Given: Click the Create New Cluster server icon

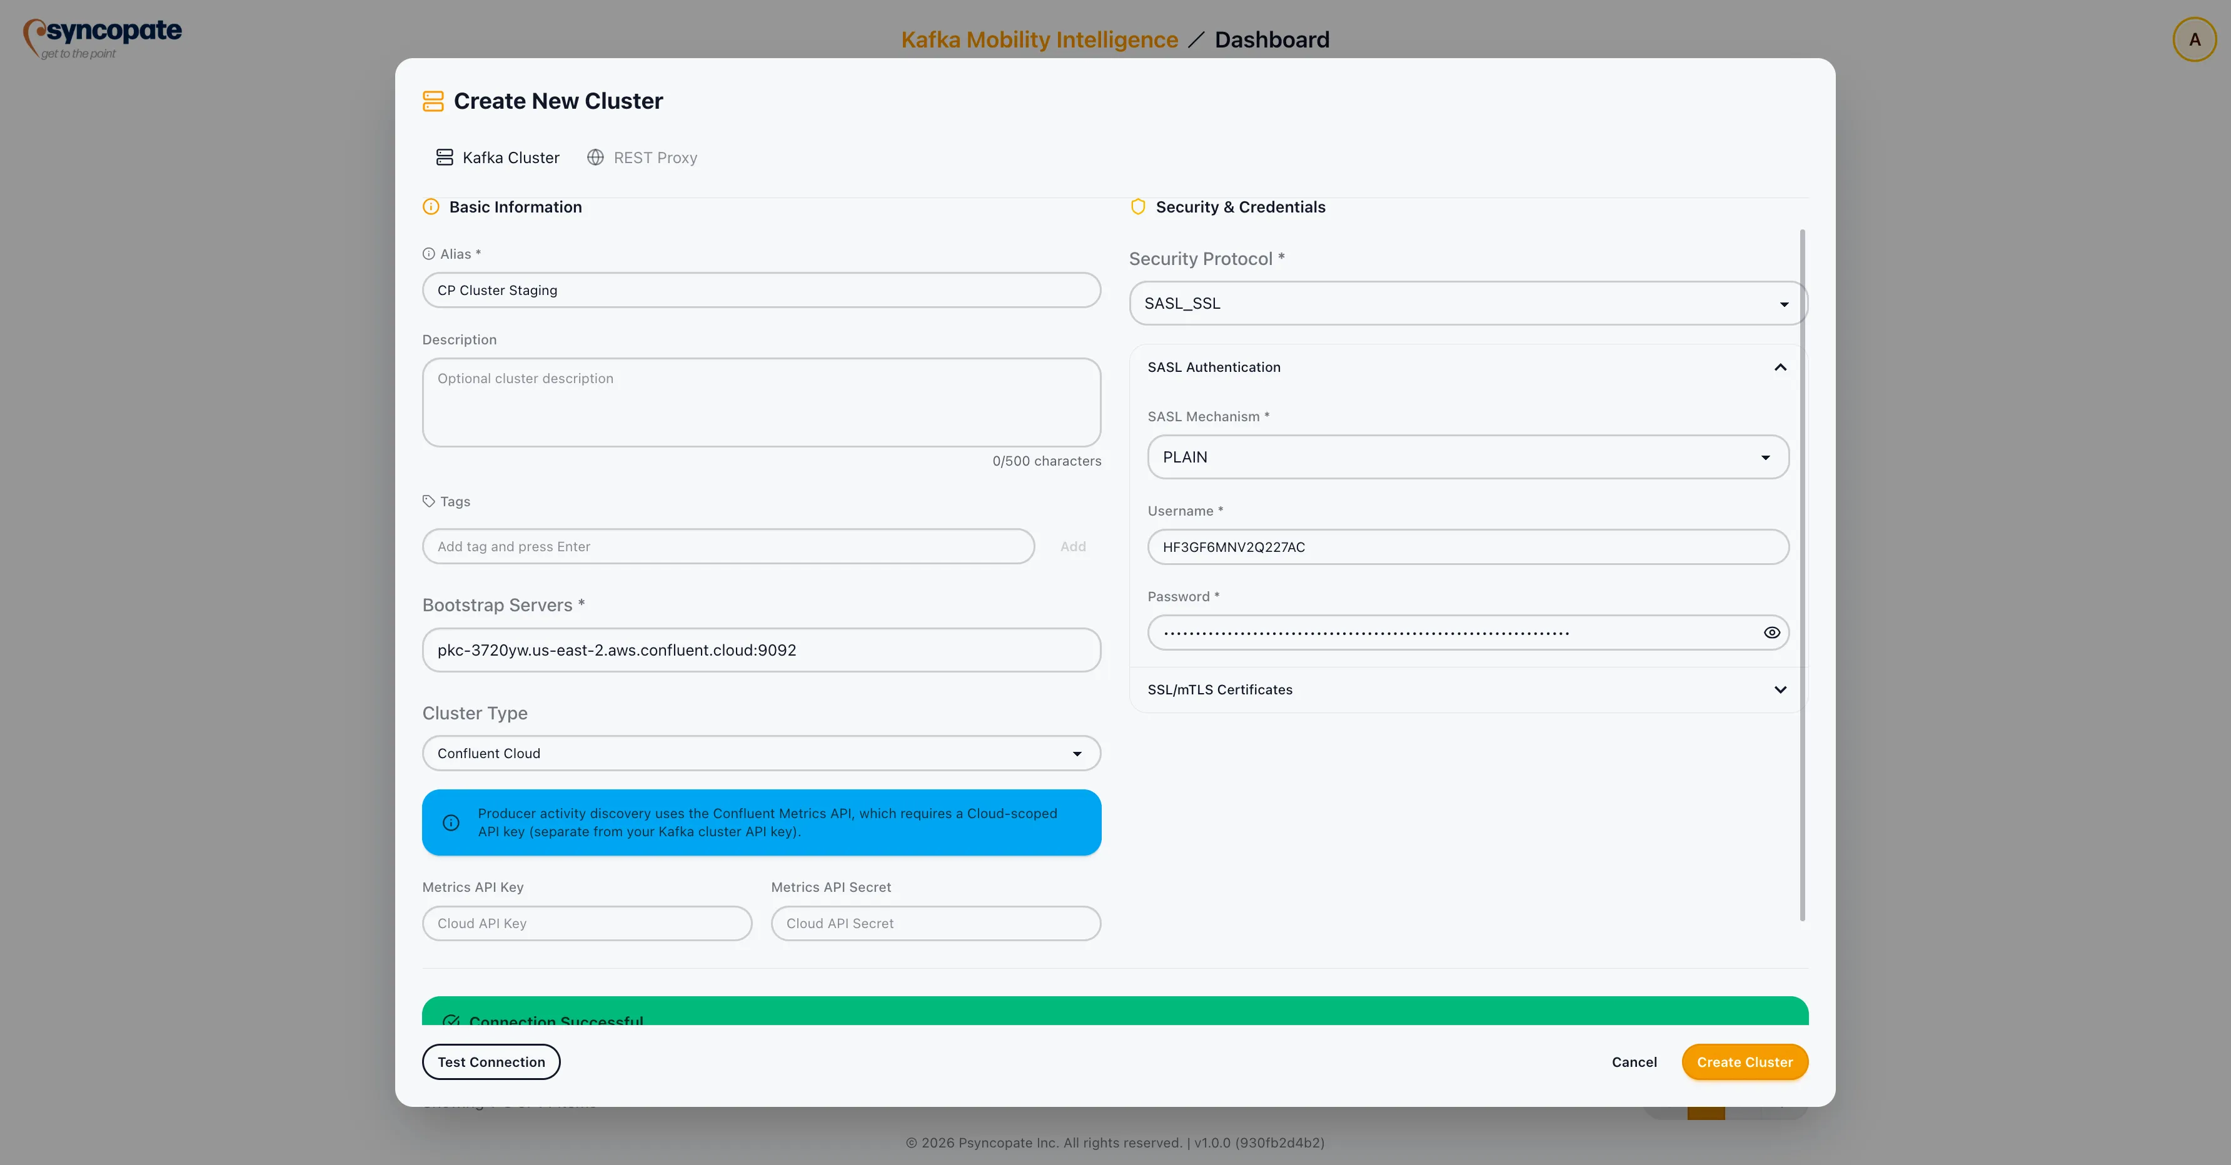Looking at the screenshot, I should (433, 101).
